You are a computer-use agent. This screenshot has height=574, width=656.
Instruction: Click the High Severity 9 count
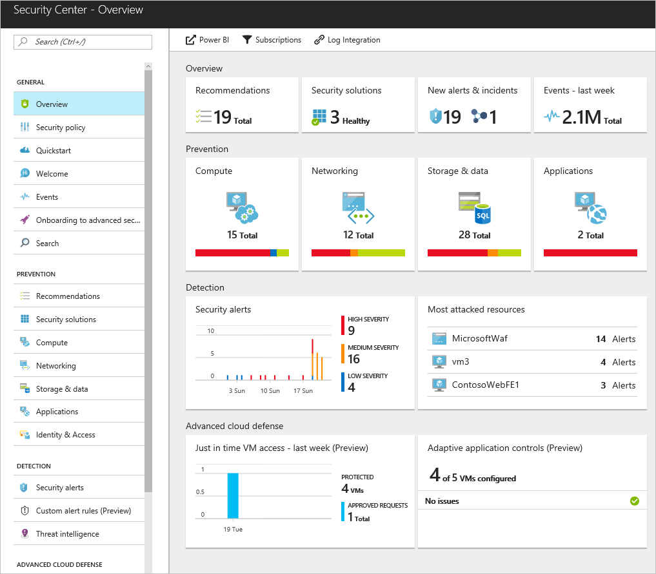click(352, 330)
